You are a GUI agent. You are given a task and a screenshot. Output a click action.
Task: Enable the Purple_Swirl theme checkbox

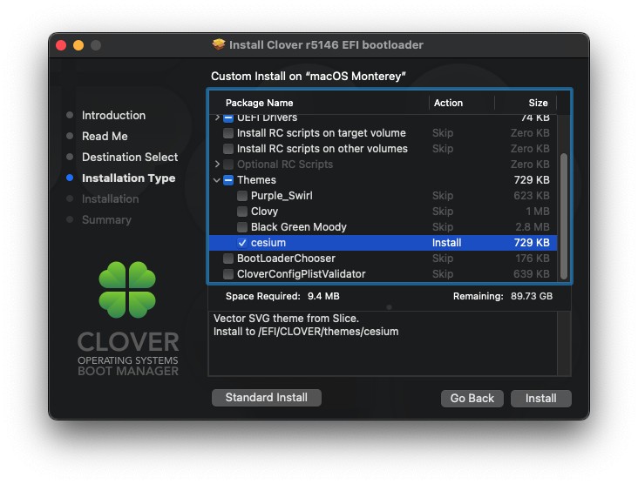(x=242, y=196)
